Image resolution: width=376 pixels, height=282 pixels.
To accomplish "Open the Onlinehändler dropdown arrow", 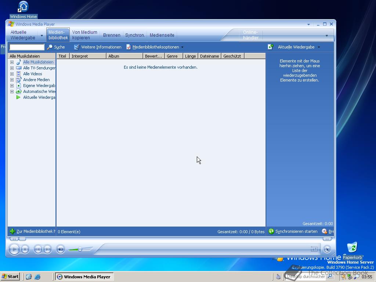I will 326,36.
